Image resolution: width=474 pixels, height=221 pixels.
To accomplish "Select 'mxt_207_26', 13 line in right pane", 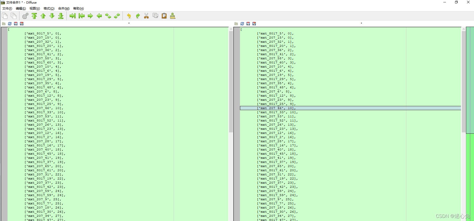I will click(x=276, y=125).
